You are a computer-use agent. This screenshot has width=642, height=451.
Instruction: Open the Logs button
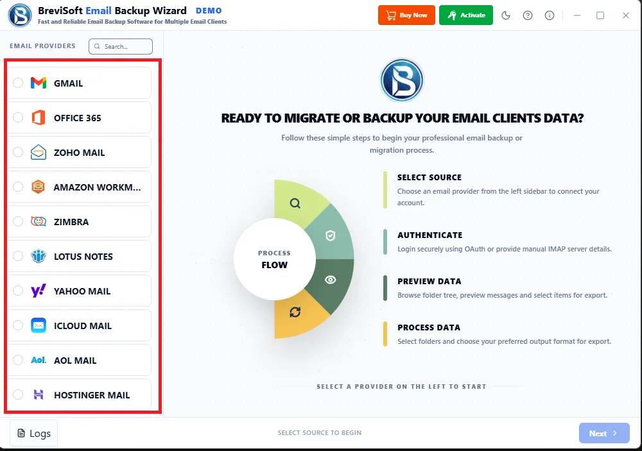[x=33, y=433]
